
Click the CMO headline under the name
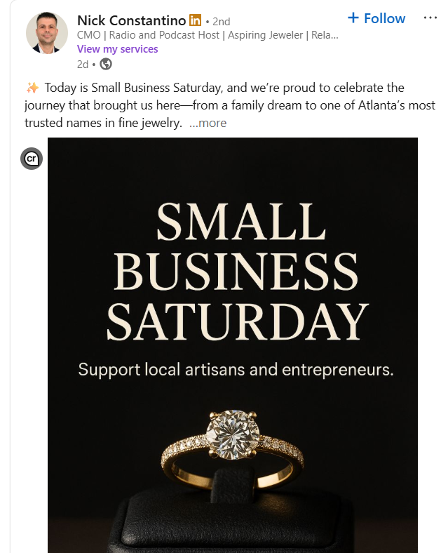click(x=208, y=34)
